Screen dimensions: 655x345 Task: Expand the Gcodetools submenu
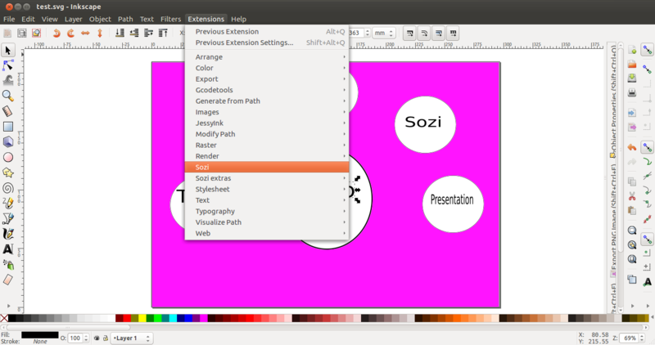click(267, 90)
